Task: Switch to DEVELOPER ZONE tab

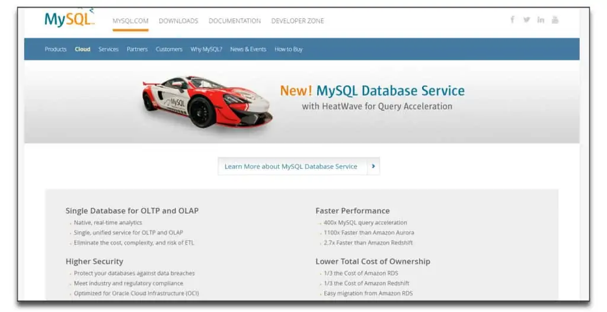Action: (298, 21)
